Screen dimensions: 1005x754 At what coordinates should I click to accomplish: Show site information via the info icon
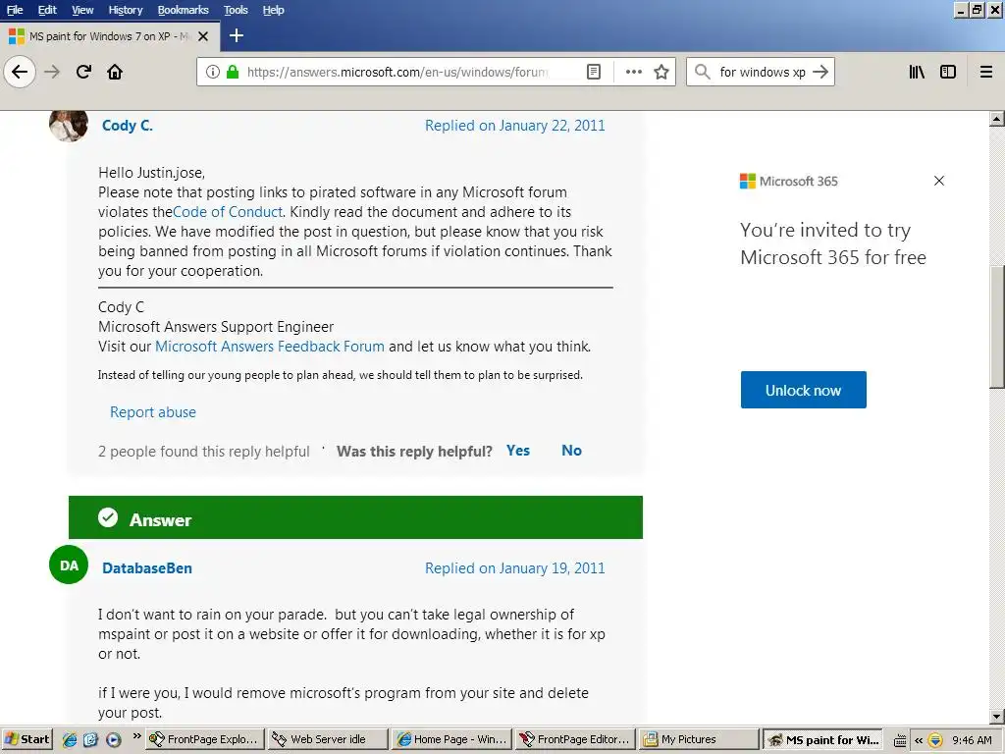tap(213, 72)
